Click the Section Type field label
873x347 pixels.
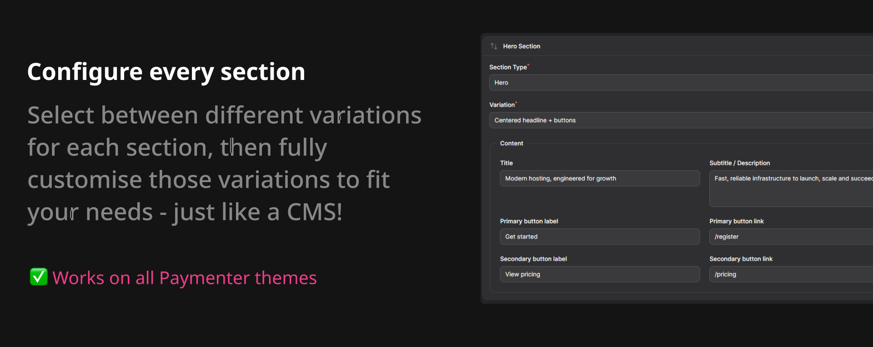(x=508, y=67)
